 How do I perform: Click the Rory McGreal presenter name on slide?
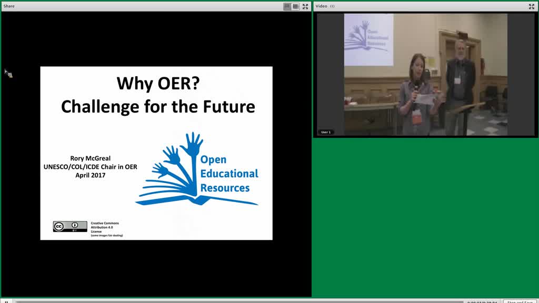point(91,158)
